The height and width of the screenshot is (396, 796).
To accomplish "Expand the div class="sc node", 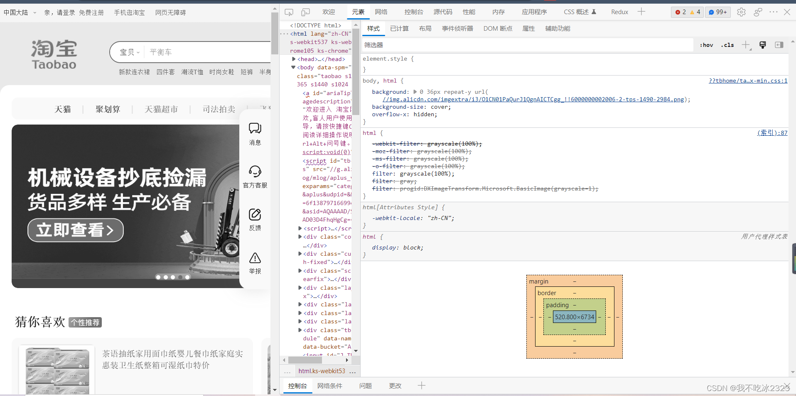I will pyautogui.click(x=300, y=271).
